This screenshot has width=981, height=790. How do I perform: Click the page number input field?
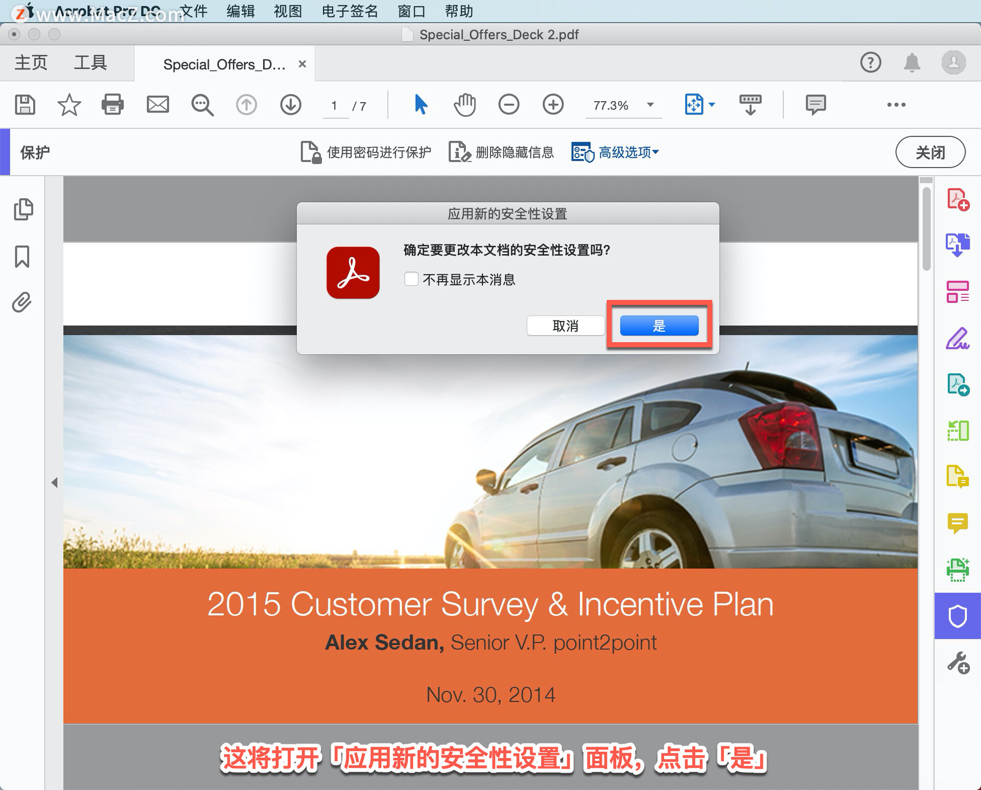tap(335, 106)
